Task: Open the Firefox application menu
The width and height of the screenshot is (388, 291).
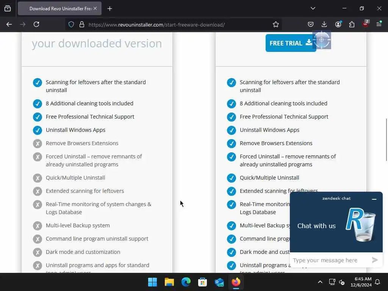Action: pos(379,24)
